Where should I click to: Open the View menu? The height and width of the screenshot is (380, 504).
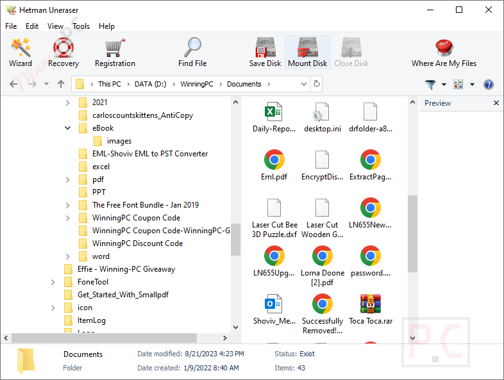[55, 26]
